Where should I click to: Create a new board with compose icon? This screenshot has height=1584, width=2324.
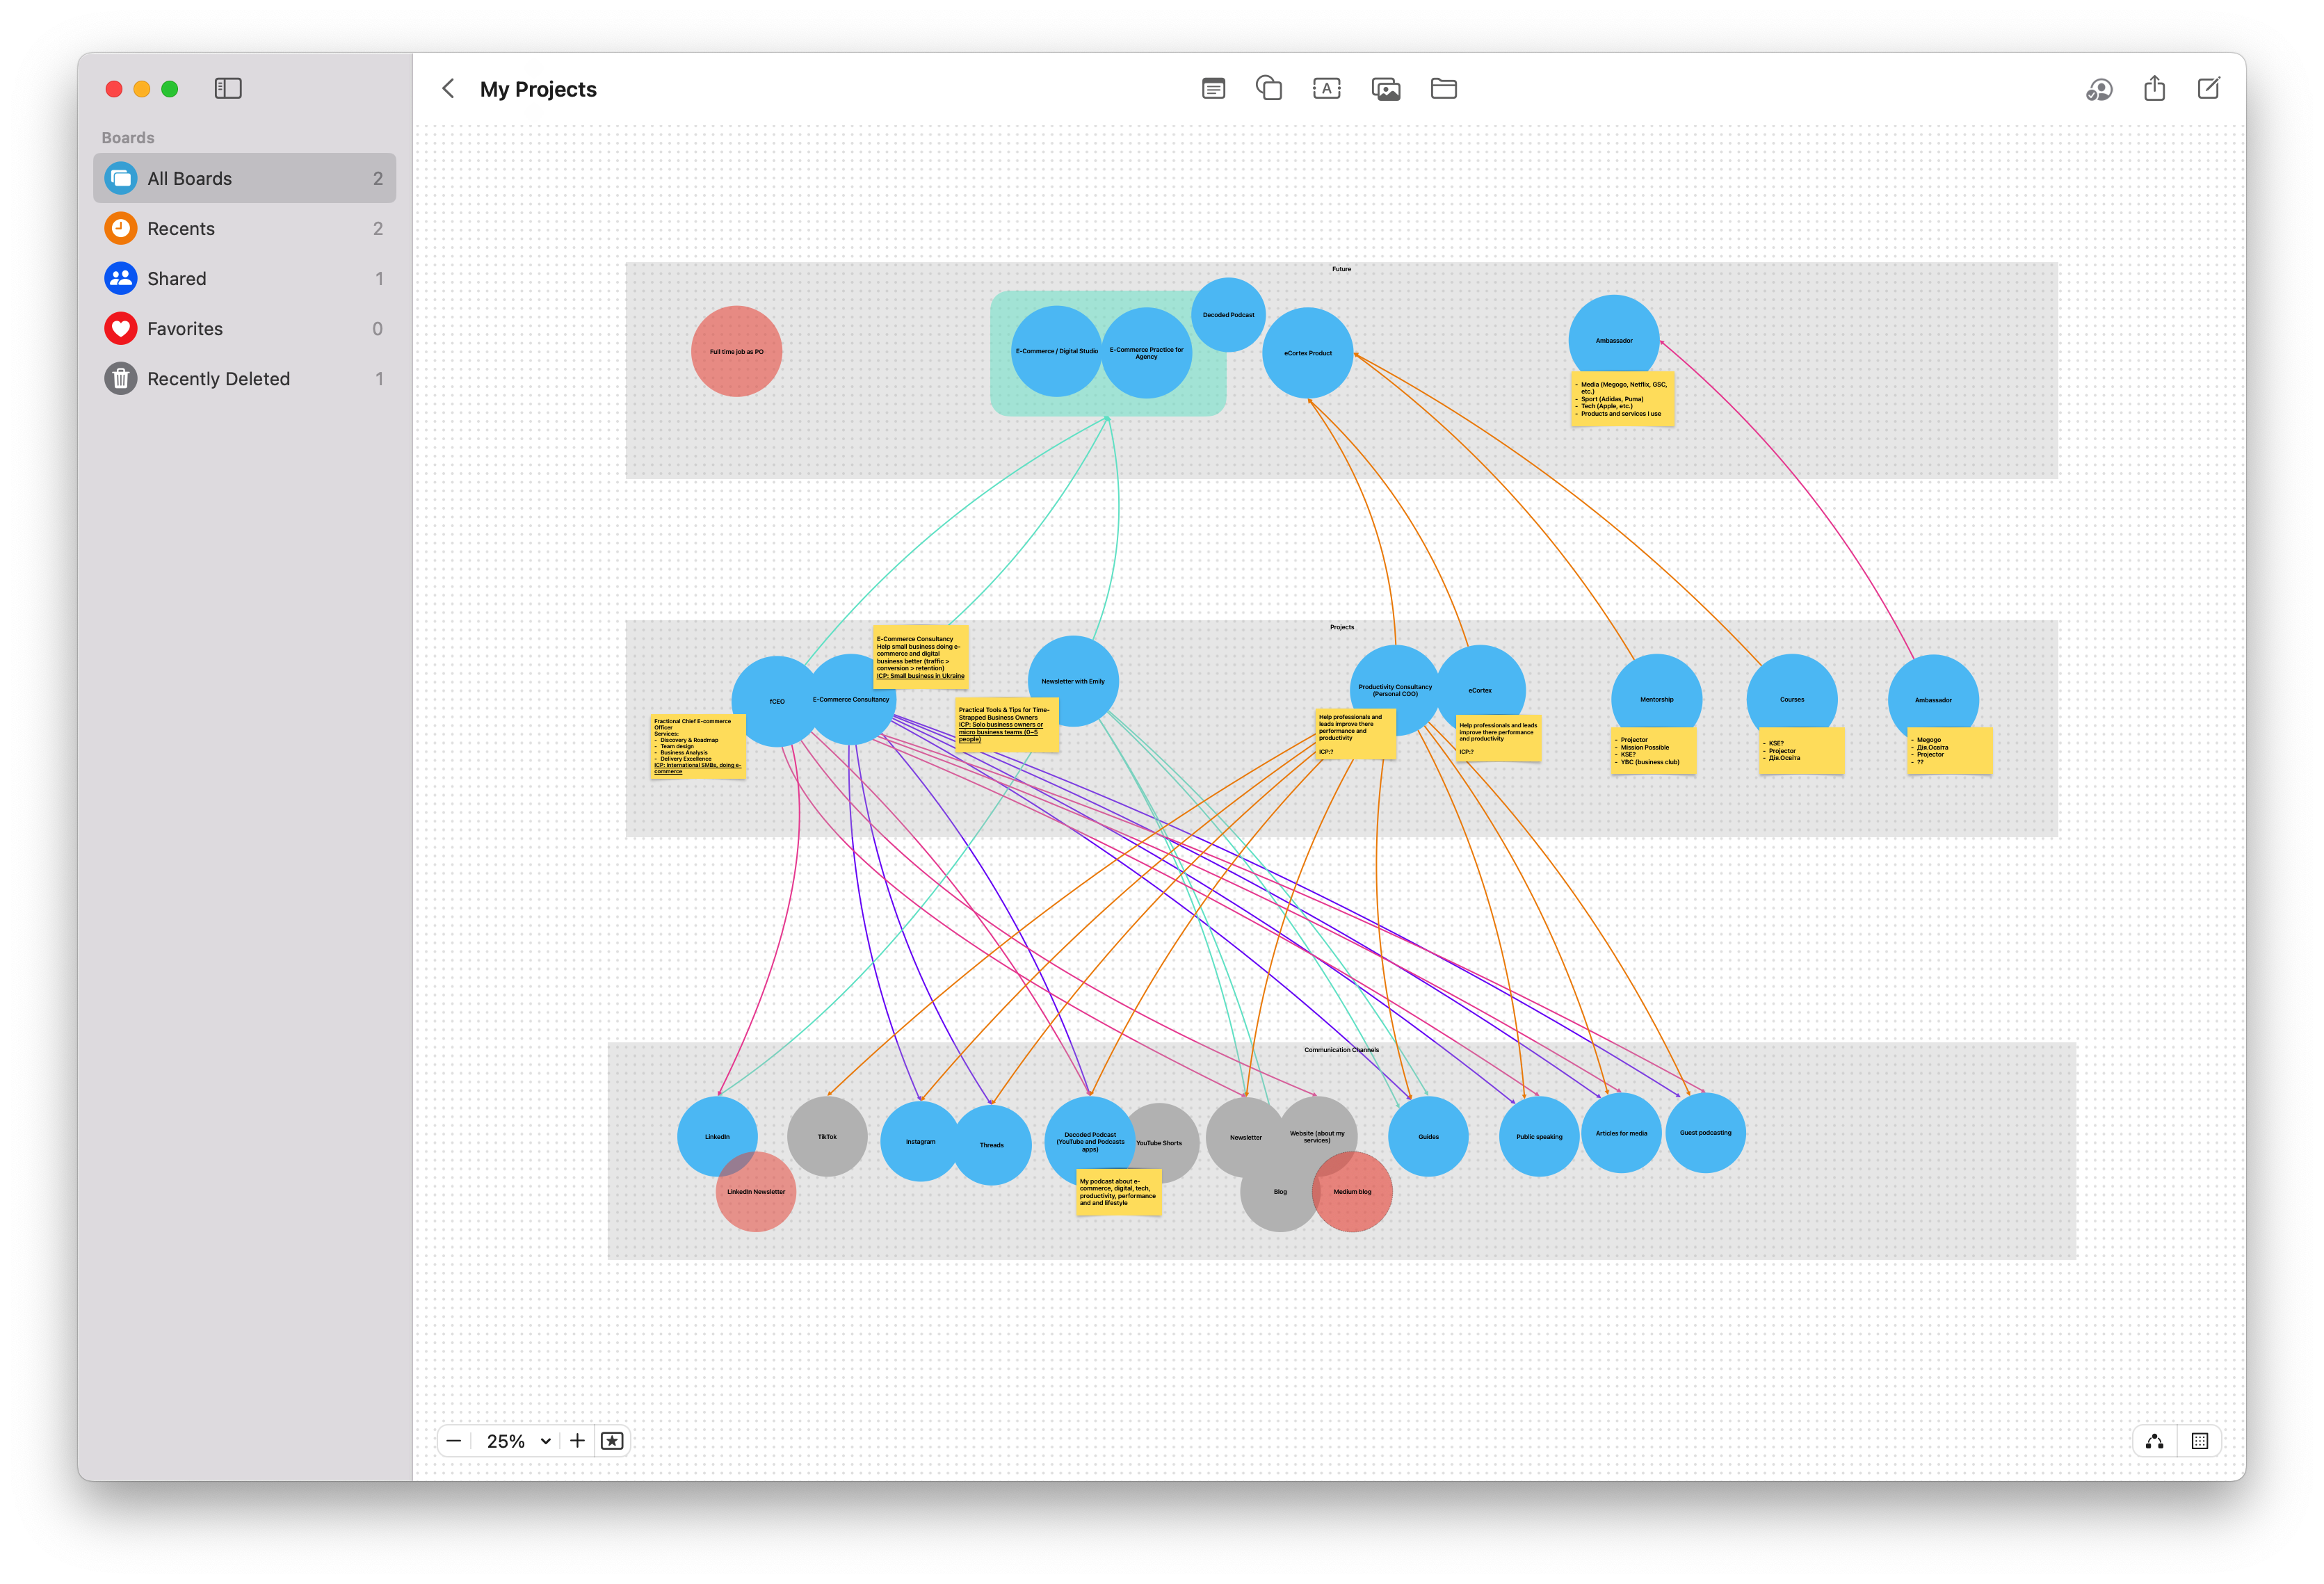(2208, 89)
